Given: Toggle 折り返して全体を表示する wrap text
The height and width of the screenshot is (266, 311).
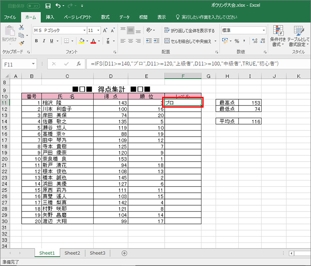Looking at the screenshot, I should coord(190,30).
